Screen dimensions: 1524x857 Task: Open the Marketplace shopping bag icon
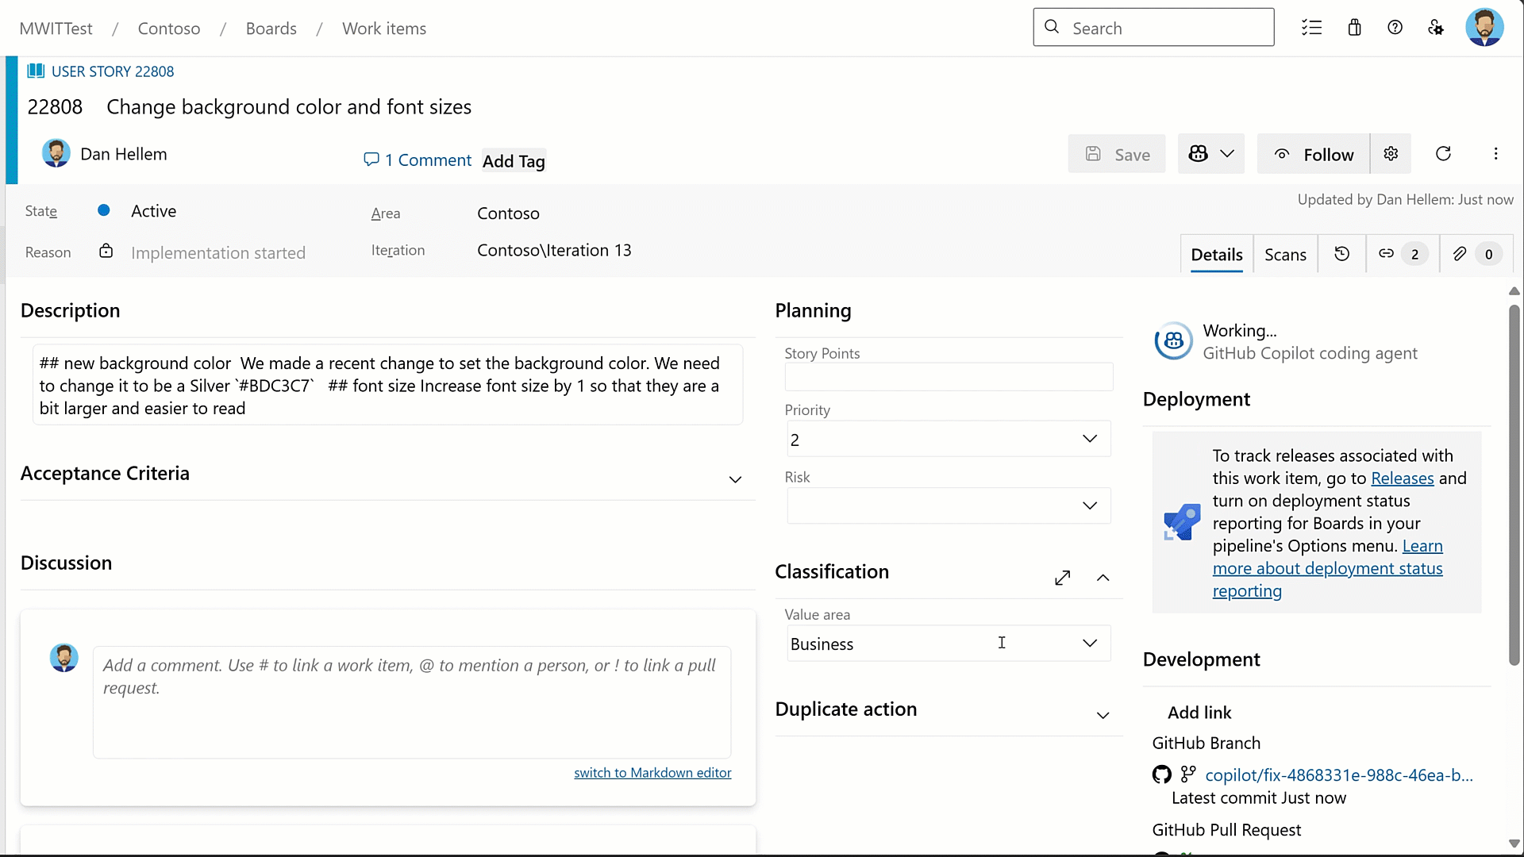pos(1354,28)
